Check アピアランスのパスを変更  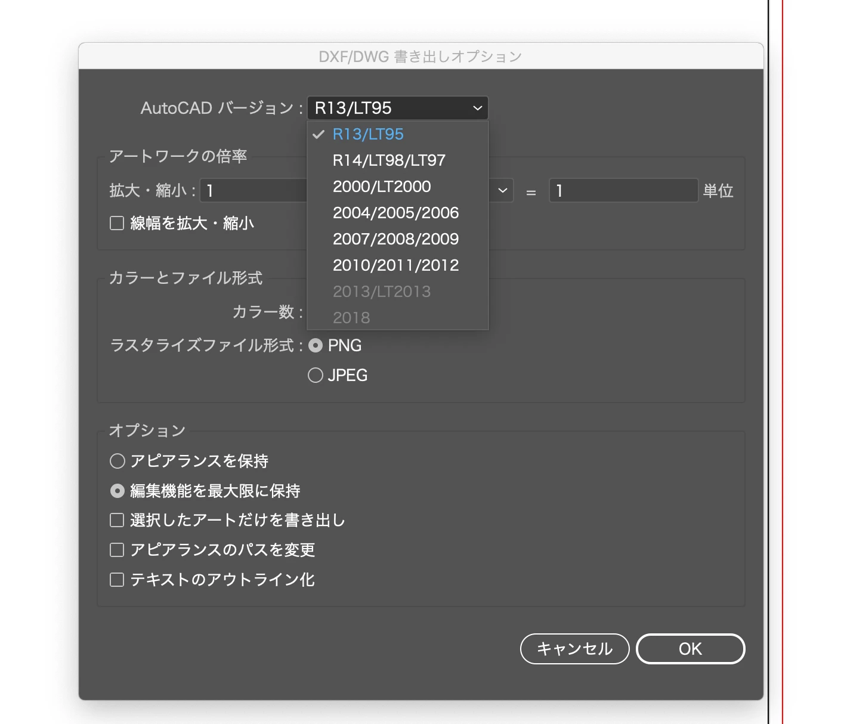[117, 550]
